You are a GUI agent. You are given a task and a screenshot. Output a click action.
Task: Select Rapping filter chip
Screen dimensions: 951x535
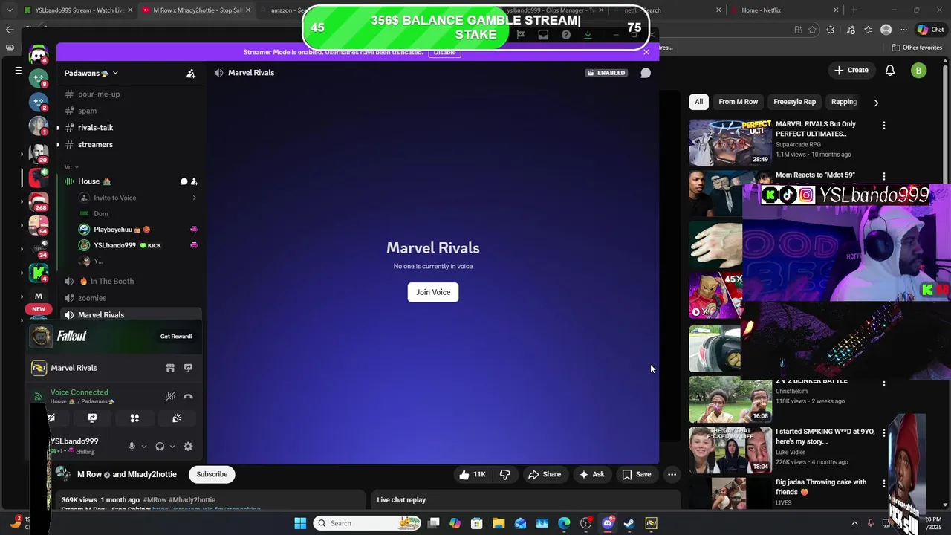click(844, 102)
